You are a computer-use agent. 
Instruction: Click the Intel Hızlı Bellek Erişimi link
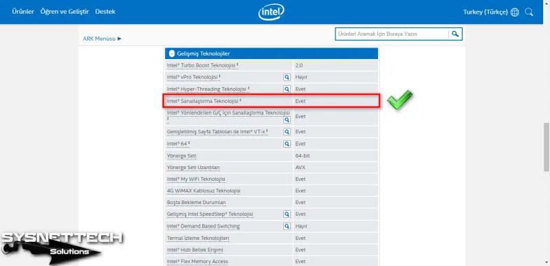point(195,250)
